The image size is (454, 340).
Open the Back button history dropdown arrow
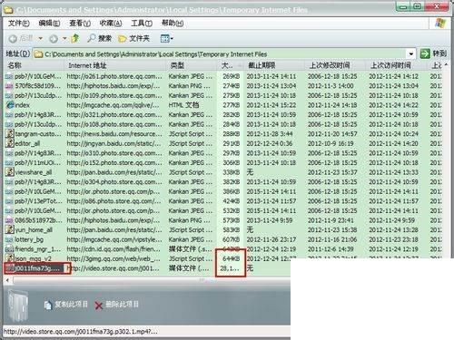click(40, 39)
